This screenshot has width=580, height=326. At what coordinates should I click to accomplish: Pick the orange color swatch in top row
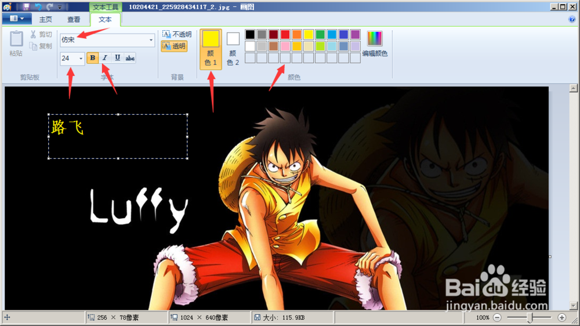296,34
